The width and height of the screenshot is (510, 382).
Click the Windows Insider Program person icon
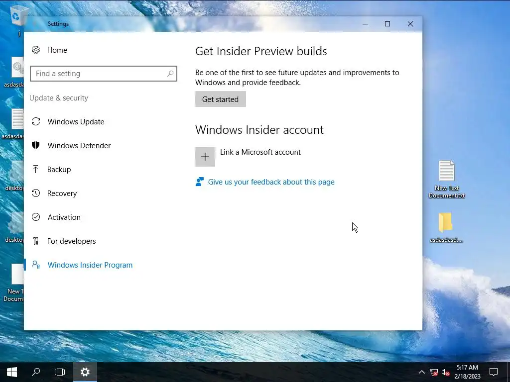[36, 265]
